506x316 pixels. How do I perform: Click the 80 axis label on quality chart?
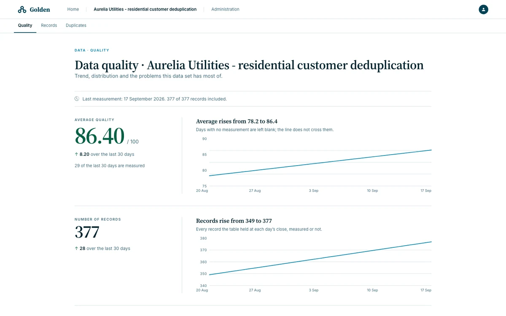[205, 170]
